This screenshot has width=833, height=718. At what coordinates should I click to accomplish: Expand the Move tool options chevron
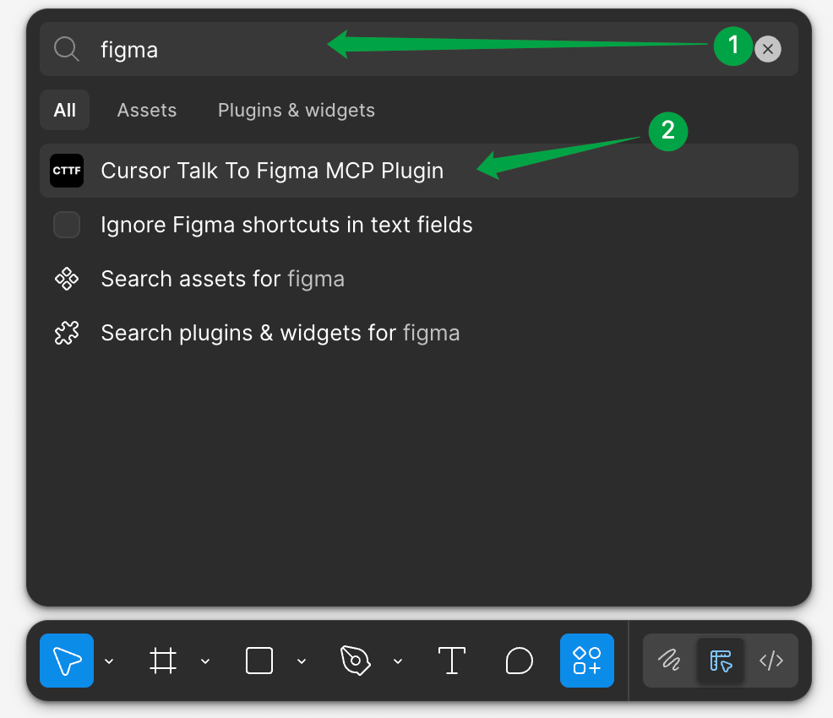(109, 661)
